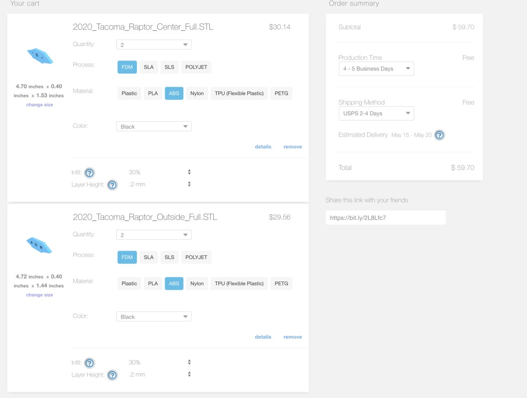This screenshot has height=398, width=527.
Task: Open details for Center_Full part
Action: 263,147
